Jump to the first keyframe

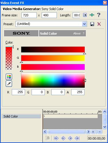(x=56, y=138)
